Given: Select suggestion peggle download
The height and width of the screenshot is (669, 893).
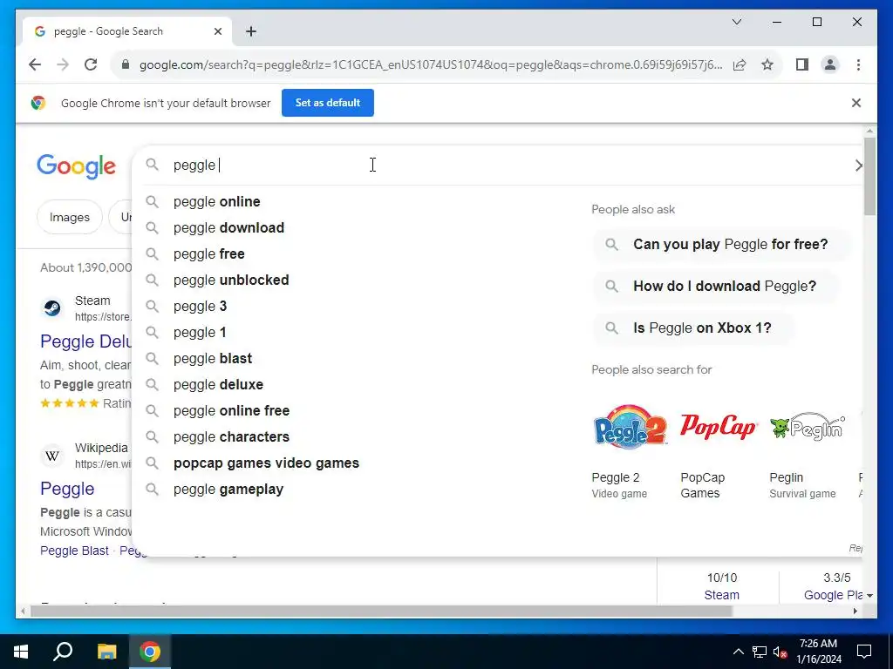Looking at the screenshot, I should click(x=353, y=228).
